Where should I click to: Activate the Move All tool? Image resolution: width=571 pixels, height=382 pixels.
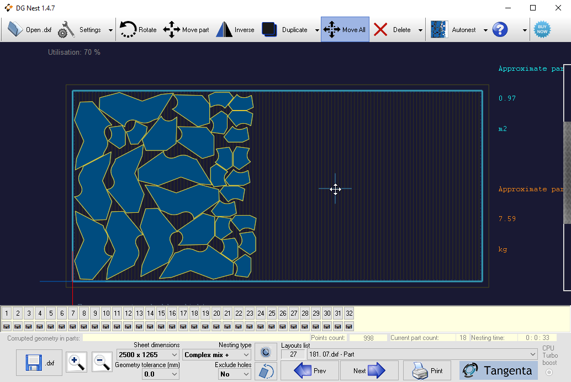(345, 29)
